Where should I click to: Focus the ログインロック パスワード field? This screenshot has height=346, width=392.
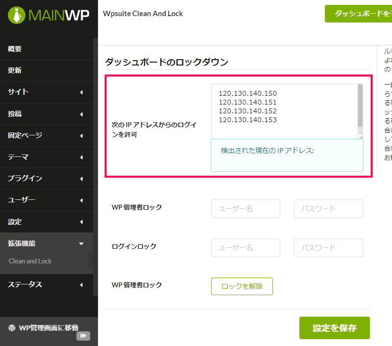[328, 248]
